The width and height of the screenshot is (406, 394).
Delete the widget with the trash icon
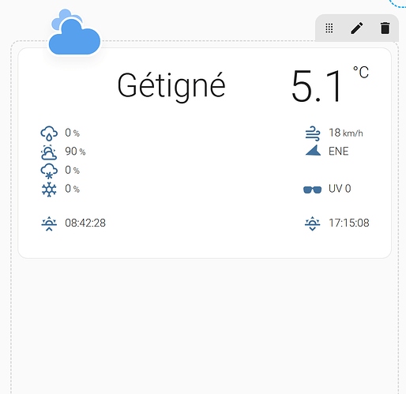click(385, 28)
